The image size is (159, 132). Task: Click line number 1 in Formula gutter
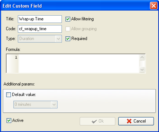click(16, 57)
